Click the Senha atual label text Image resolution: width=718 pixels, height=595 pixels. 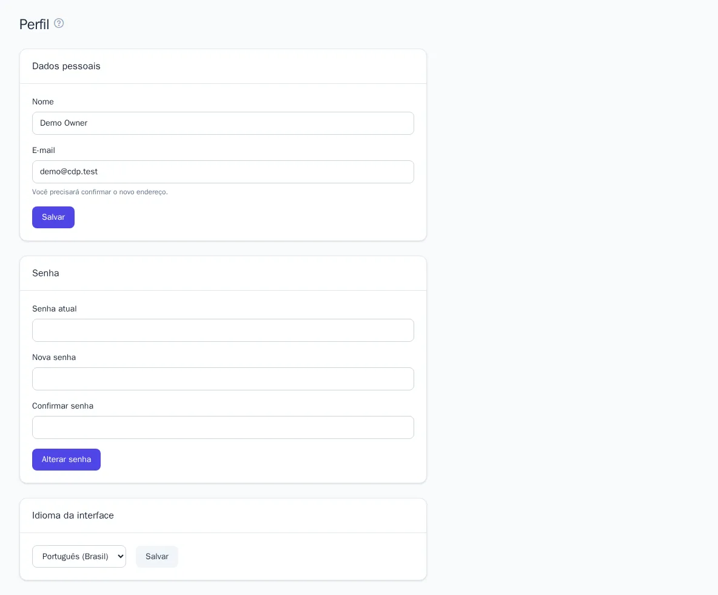click(55, 309)
